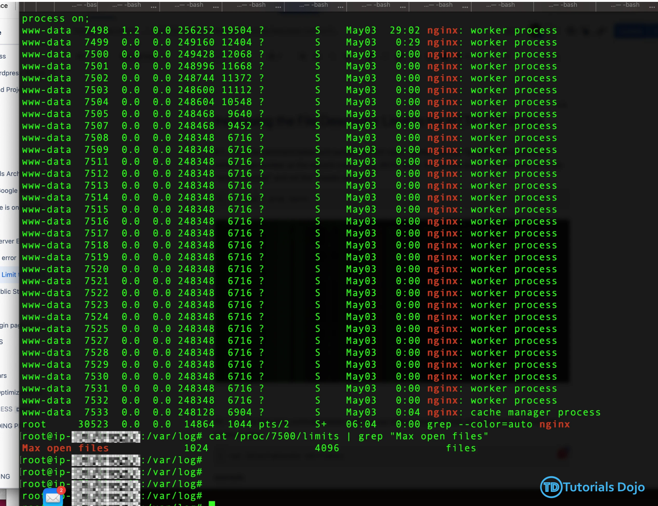Click the '11668' RSS value

tap(237, 66)
